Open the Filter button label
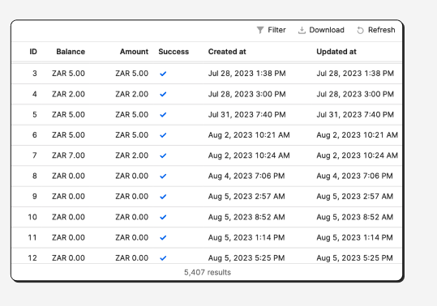Viewport: 437px width, 306px height. [x=276, y=30]
